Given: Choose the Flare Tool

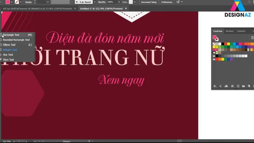Looking at the screenshot, I should (8, 60).
